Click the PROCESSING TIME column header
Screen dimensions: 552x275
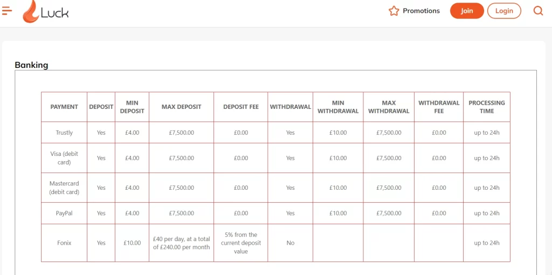point(487,107)
